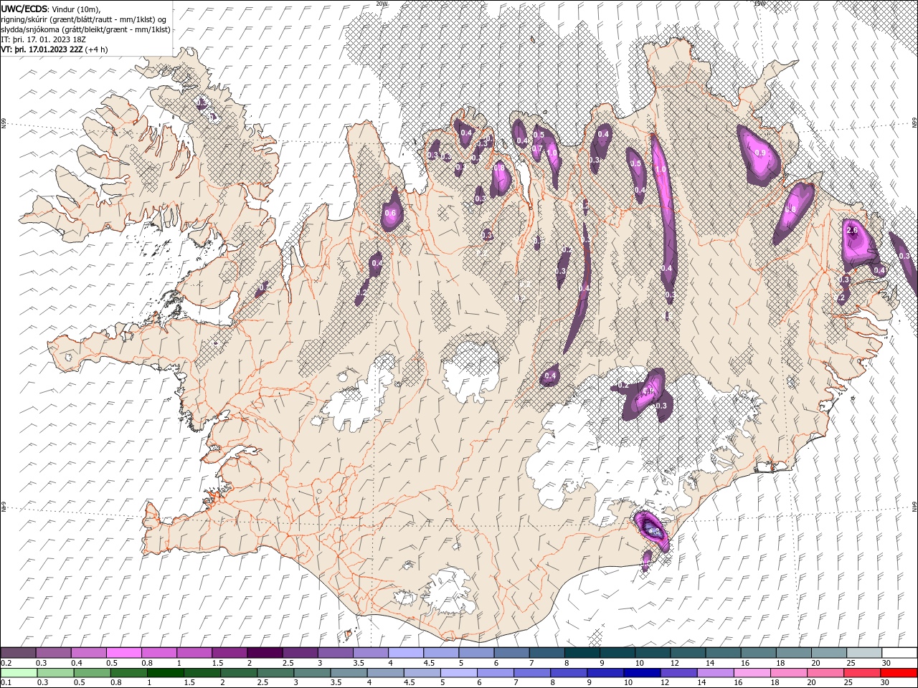918x688 pixels.
Task: Click the 0.9 precipitation value in the northeast
Action: coord(760,153)
